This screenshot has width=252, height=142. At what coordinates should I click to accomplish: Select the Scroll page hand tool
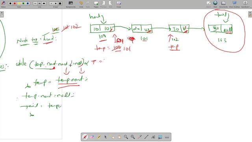pos(119,137)
